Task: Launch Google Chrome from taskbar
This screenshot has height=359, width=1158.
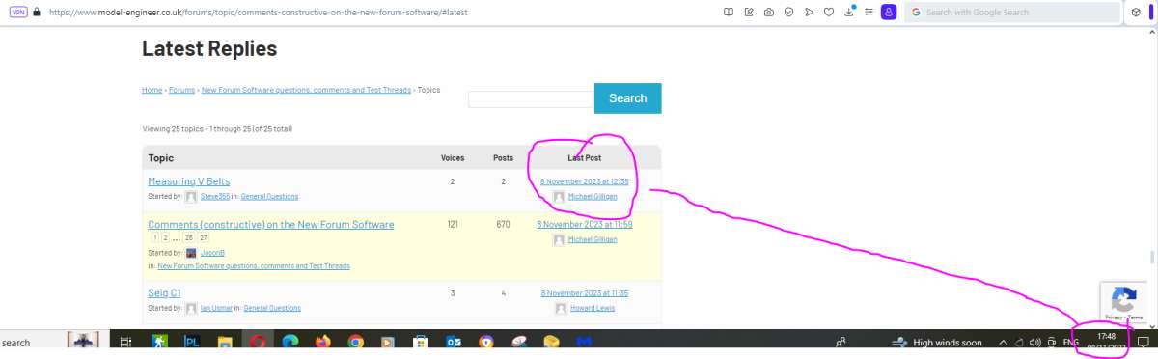Action: pyautogui.click(x=355, y=342)
